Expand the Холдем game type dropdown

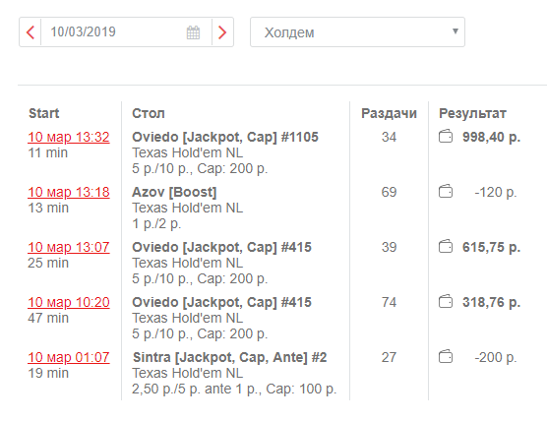click(357, 32)
